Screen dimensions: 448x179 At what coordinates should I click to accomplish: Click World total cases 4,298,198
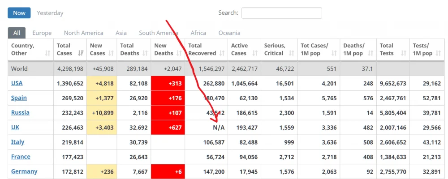click(70, 68)
